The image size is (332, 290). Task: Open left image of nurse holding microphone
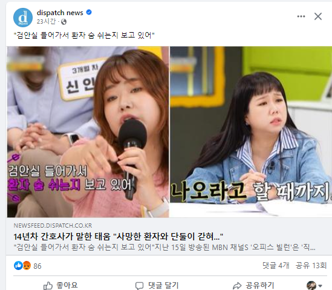click(88, 132)
